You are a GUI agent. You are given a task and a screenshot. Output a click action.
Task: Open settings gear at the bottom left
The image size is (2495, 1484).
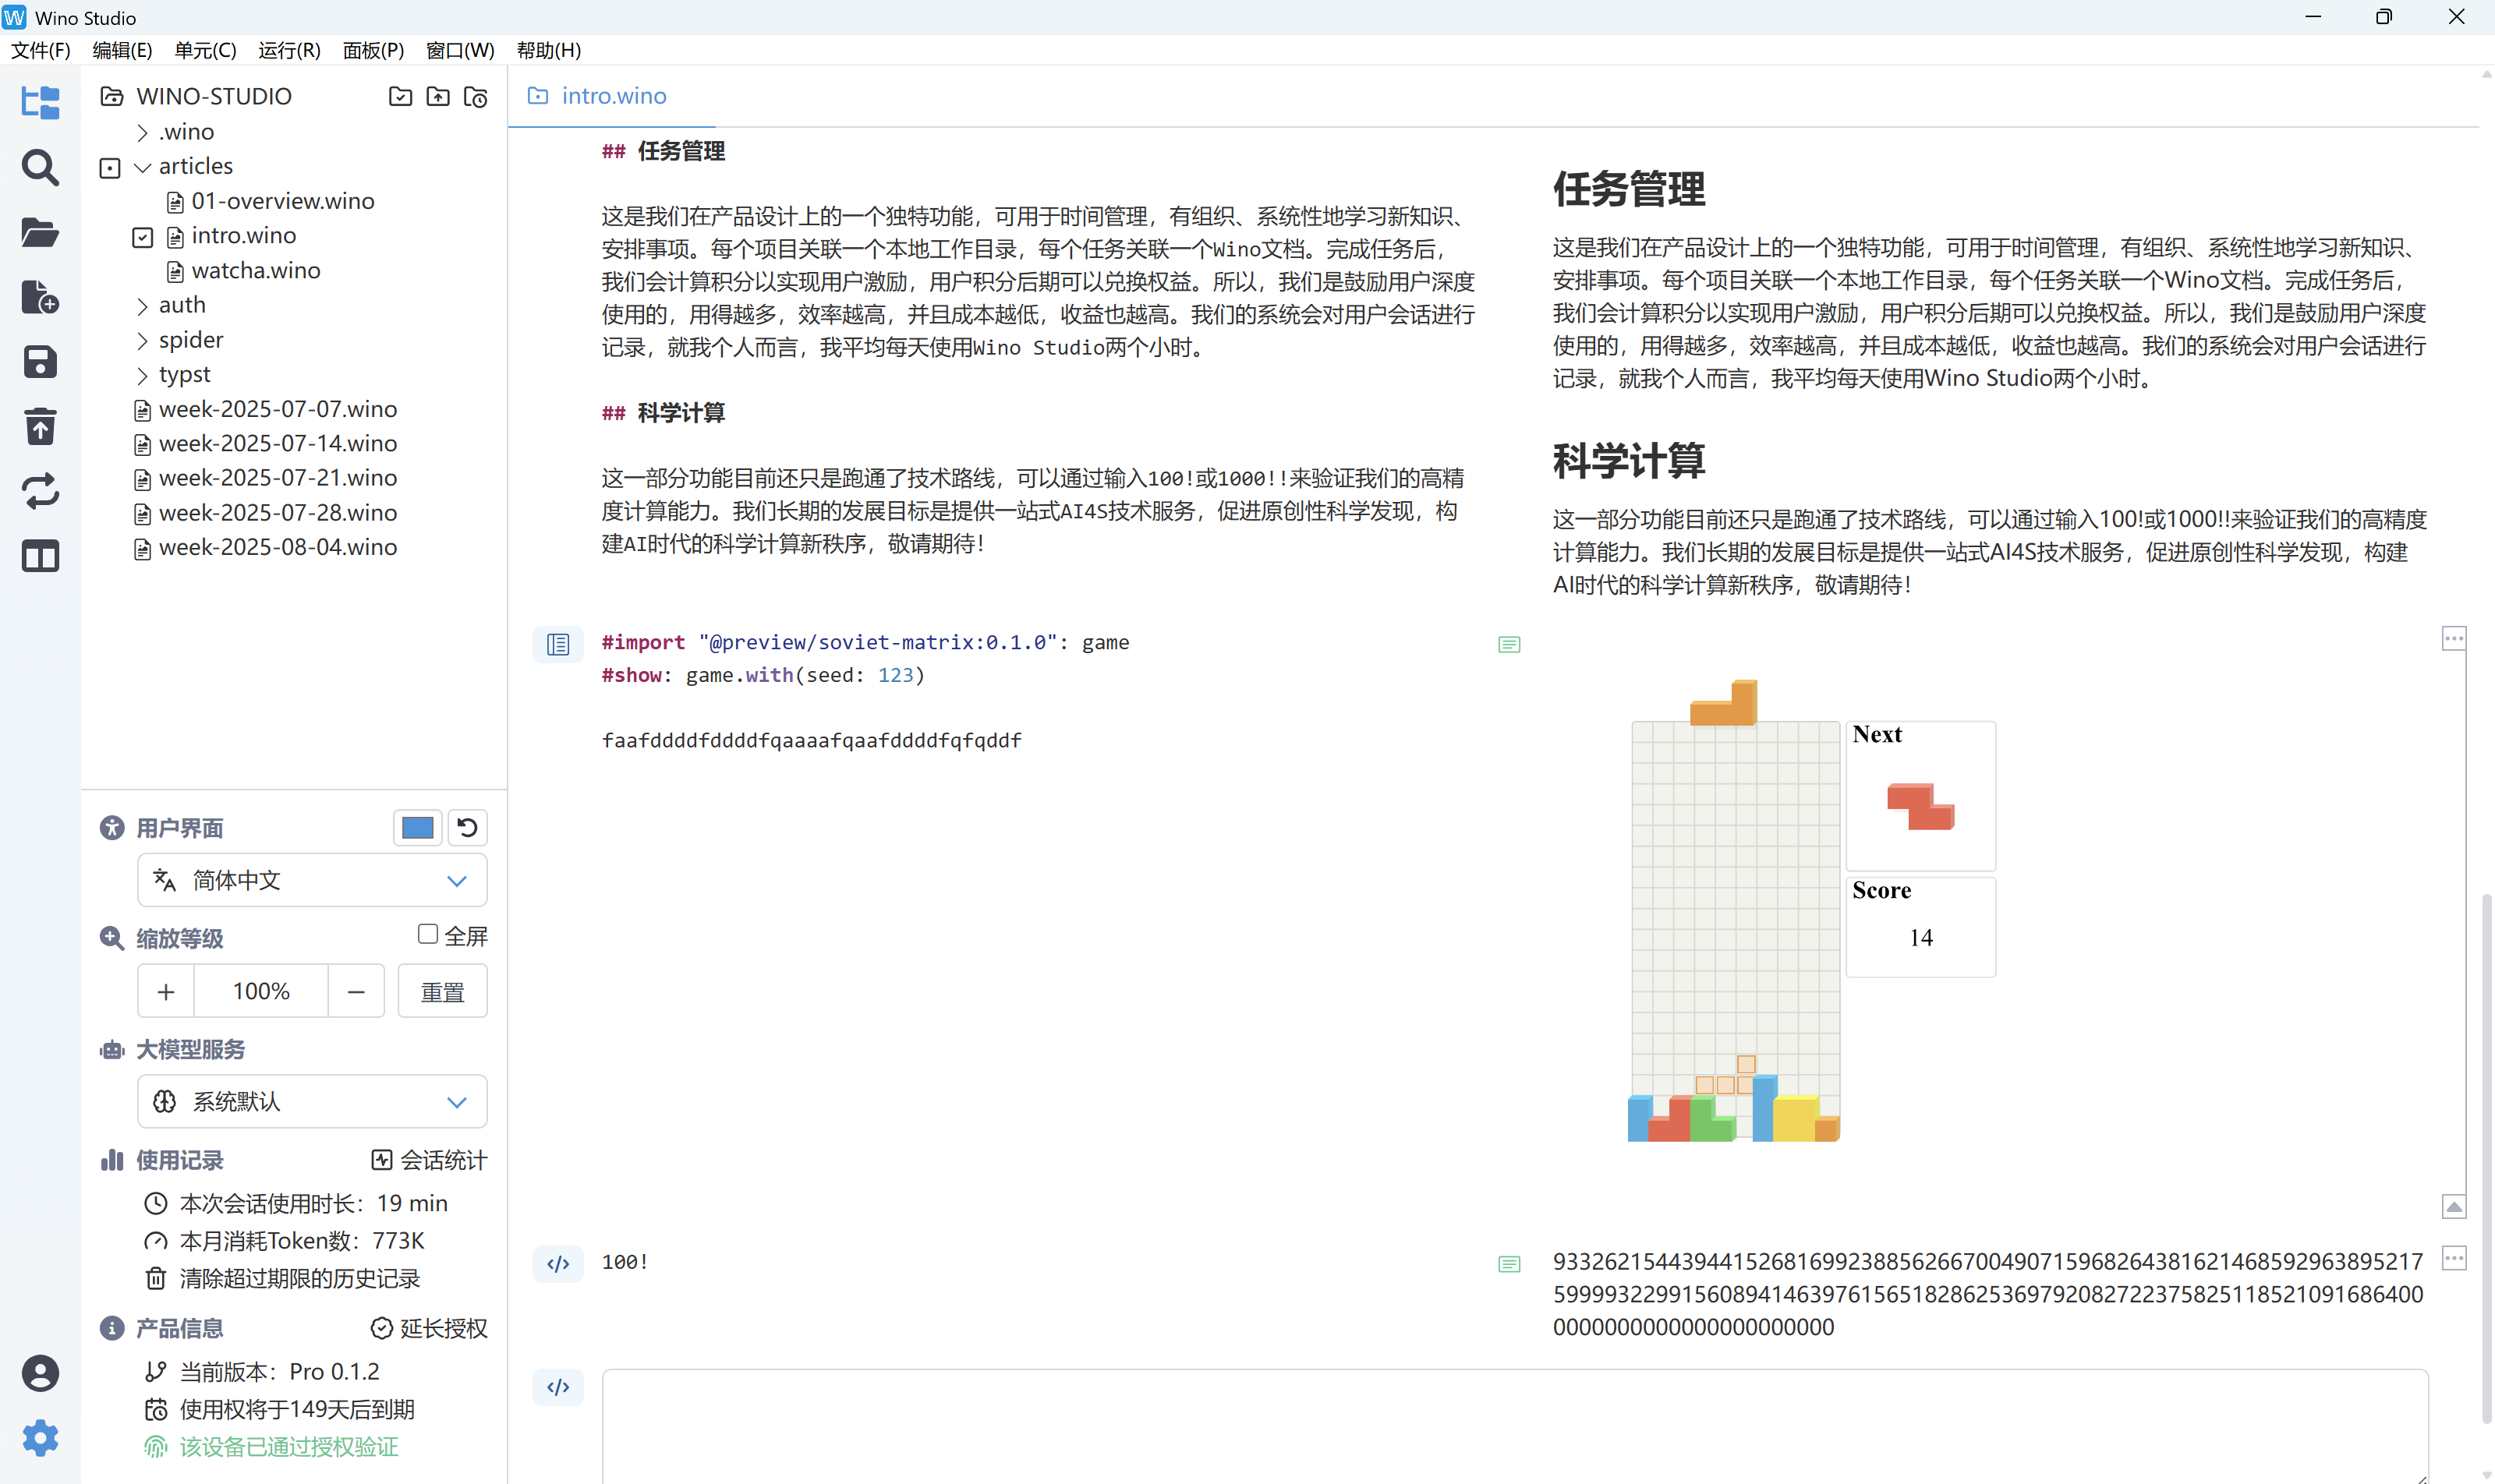click(x=40, y=1438)
